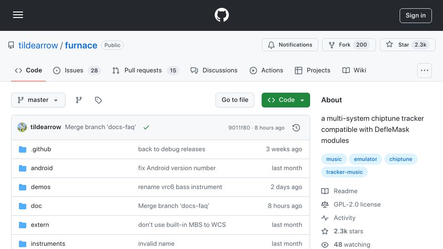Viewport: 443px width, 249px height.
Task: Open the Projects tab
Action: pyautogui.click(x=312, y=70)
